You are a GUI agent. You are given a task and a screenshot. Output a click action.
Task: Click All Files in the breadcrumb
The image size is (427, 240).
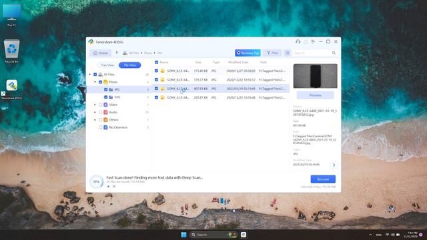point(134,53)
